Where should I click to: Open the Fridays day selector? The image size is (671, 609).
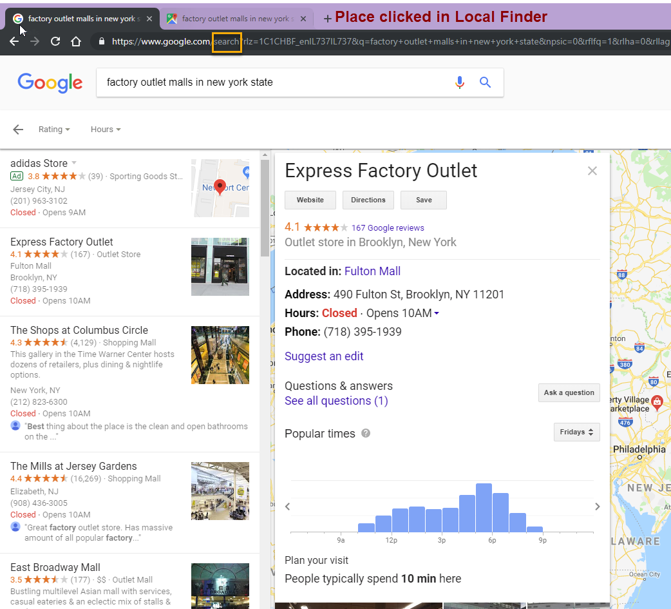[x=576, y=432]
